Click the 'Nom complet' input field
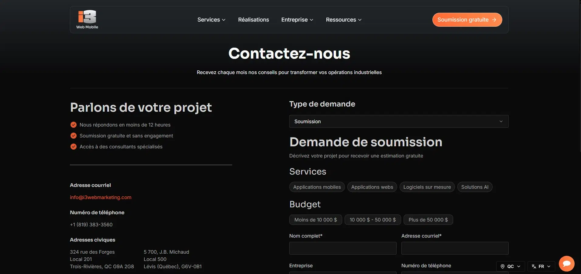The height and width of the screenshot is (274, 581). point(342,248)
